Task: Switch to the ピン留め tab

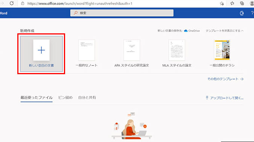Action: [x=65, y=97]
